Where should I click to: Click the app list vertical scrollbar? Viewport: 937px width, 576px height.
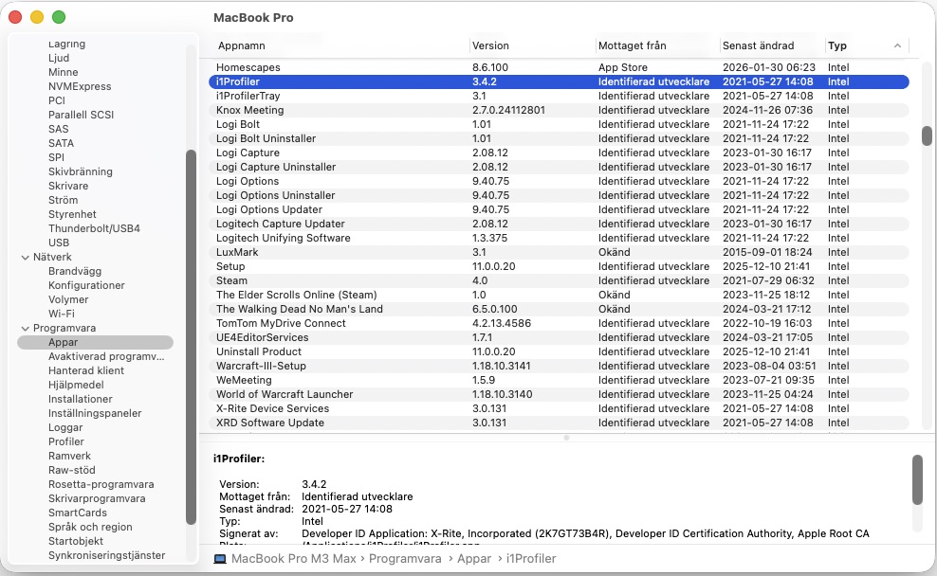tap(927, 135)
